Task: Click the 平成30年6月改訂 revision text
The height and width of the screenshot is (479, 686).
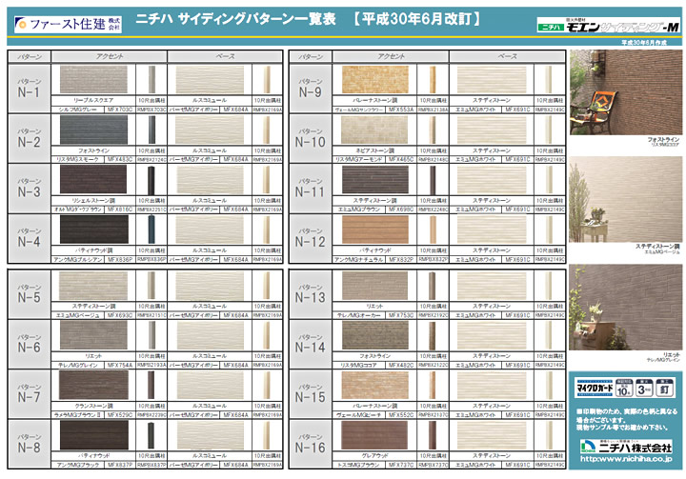Action: [x=417, y=19]
